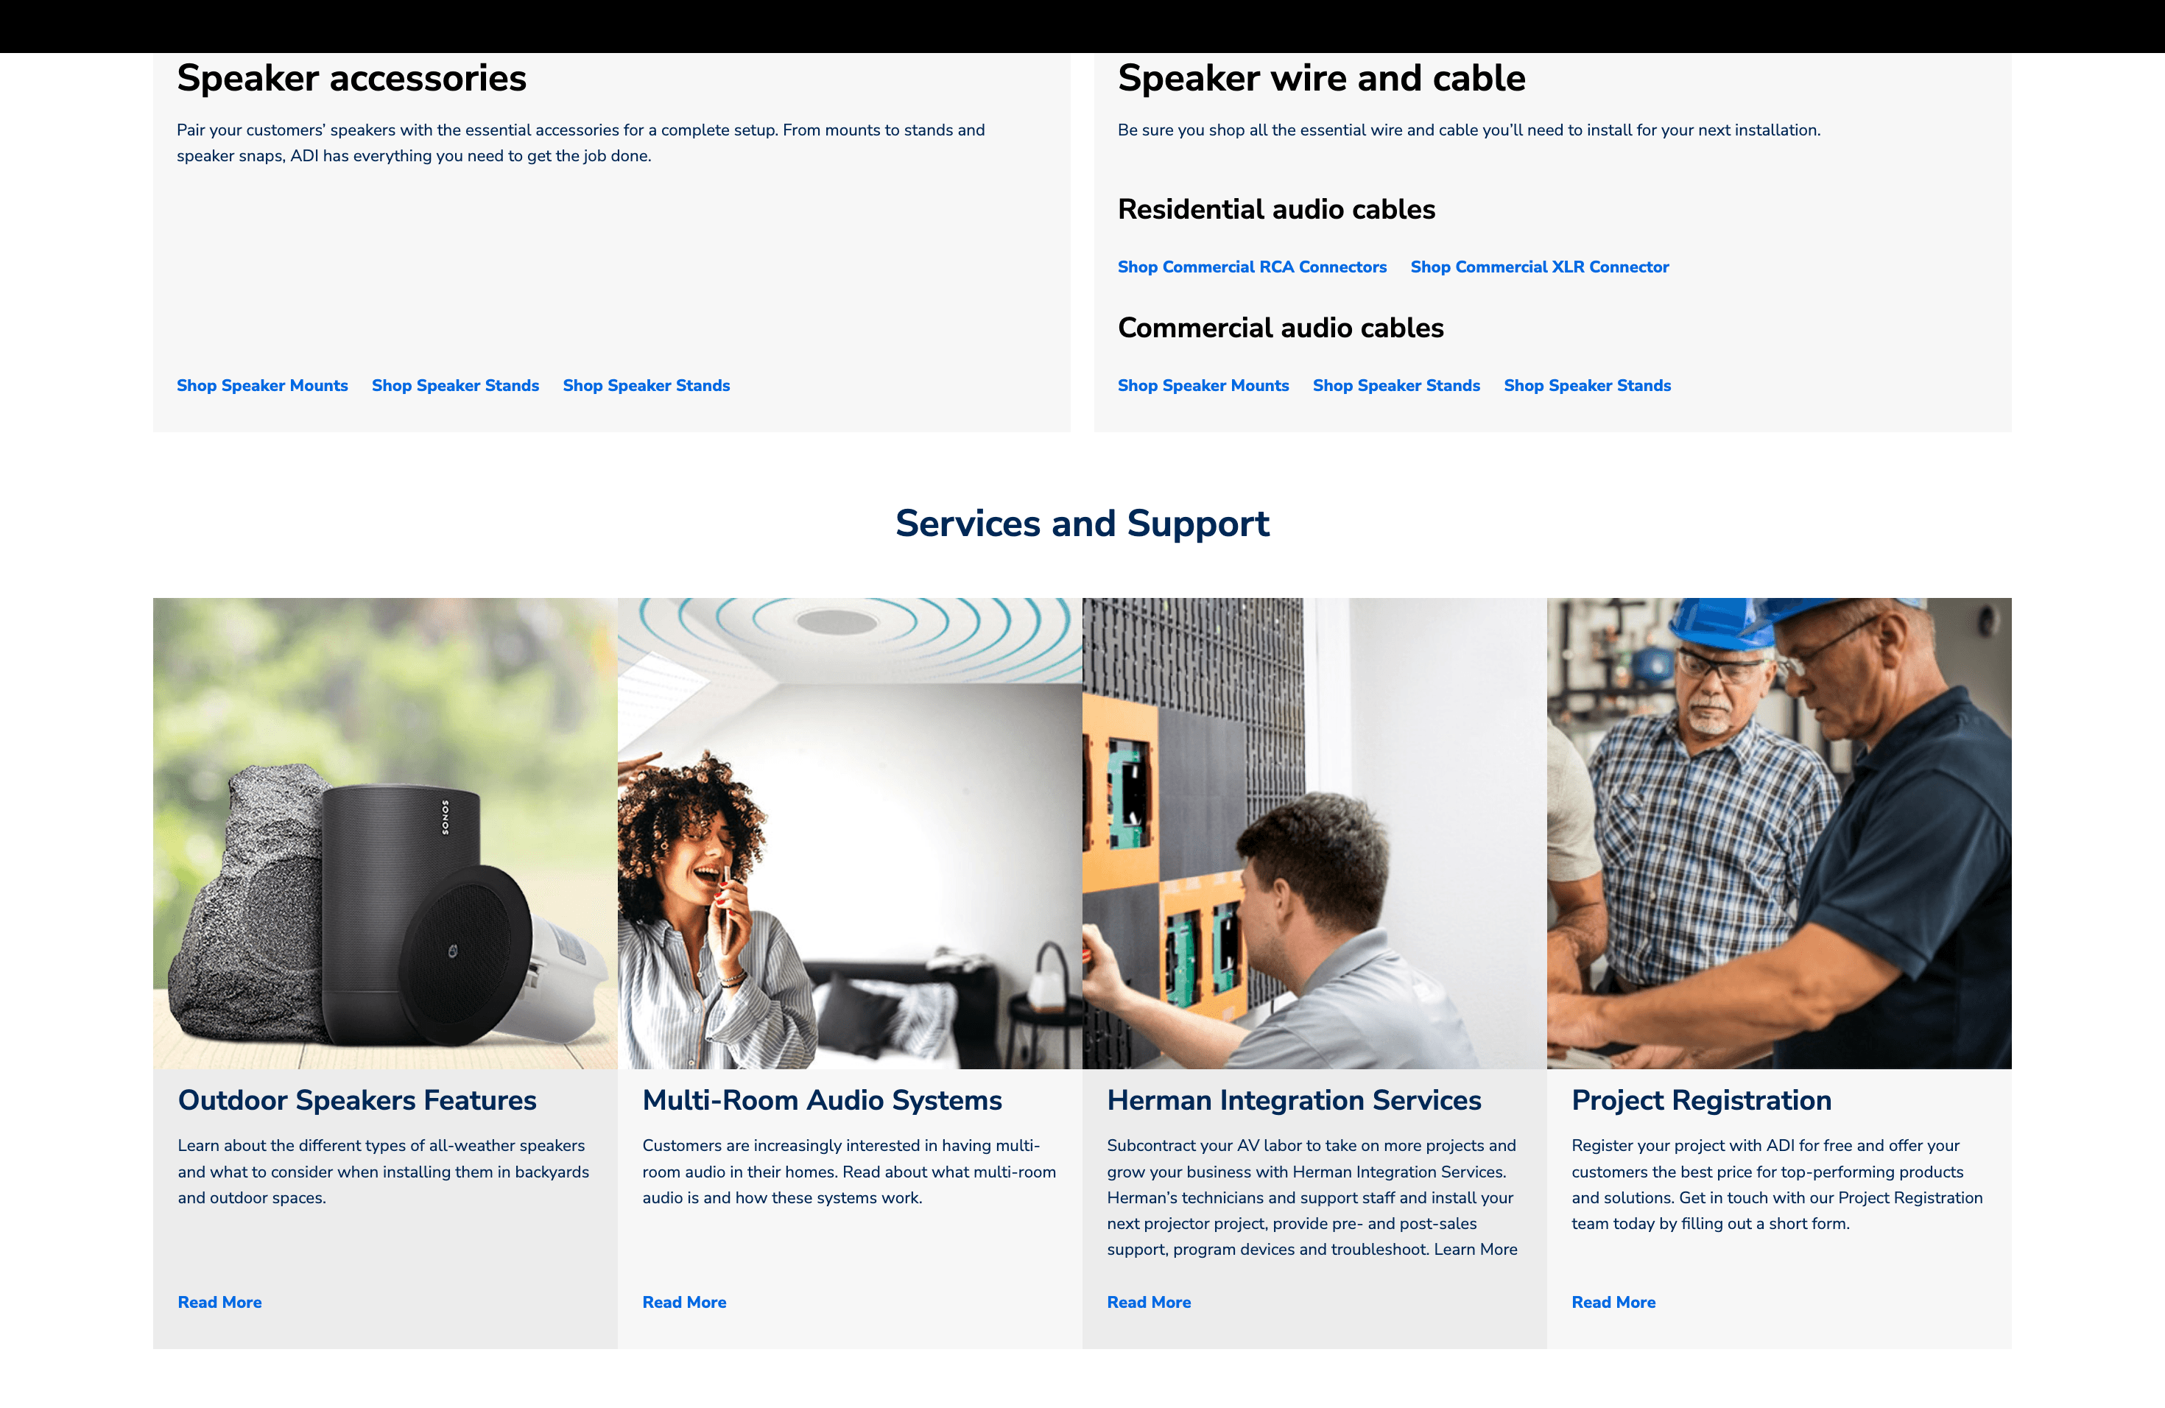
Task: Open Shop Commercial XLR Connector link
Action: pyautogui.click(x=1539, y=267)
